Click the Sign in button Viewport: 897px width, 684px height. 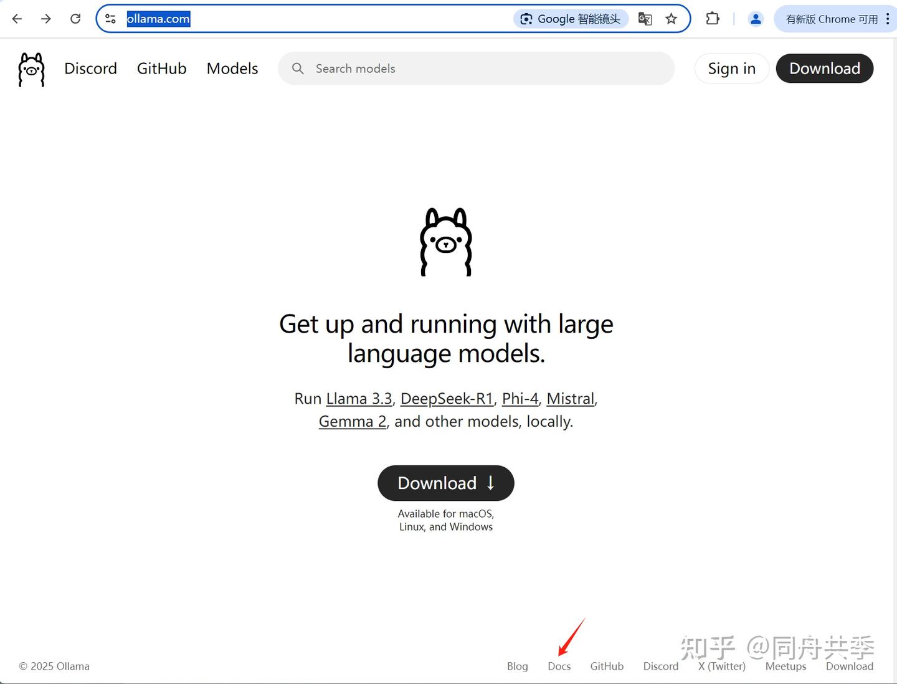pos(732,69)
